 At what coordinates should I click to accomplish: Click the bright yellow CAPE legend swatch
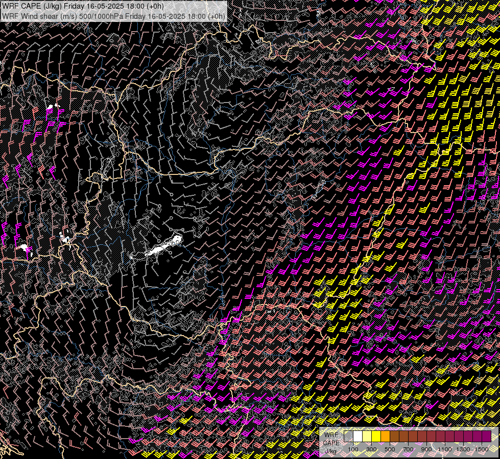(x=376, y=437)
